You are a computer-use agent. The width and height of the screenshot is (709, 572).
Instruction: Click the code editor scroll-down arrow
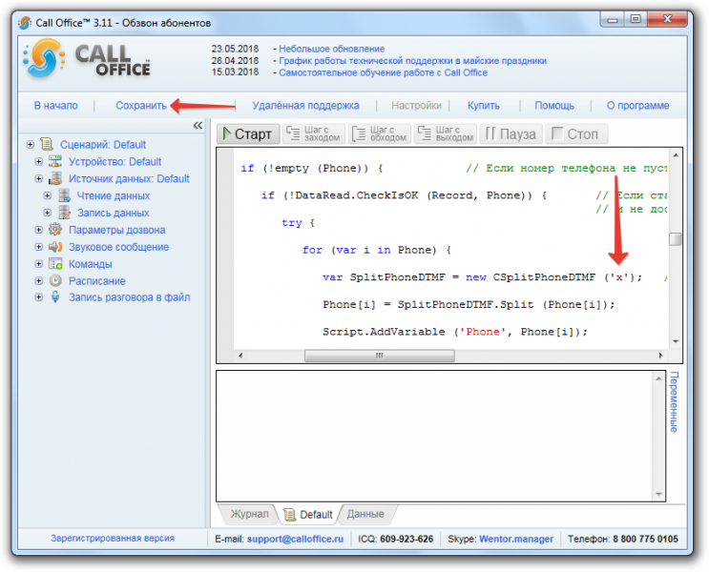(x=676, y=341)
